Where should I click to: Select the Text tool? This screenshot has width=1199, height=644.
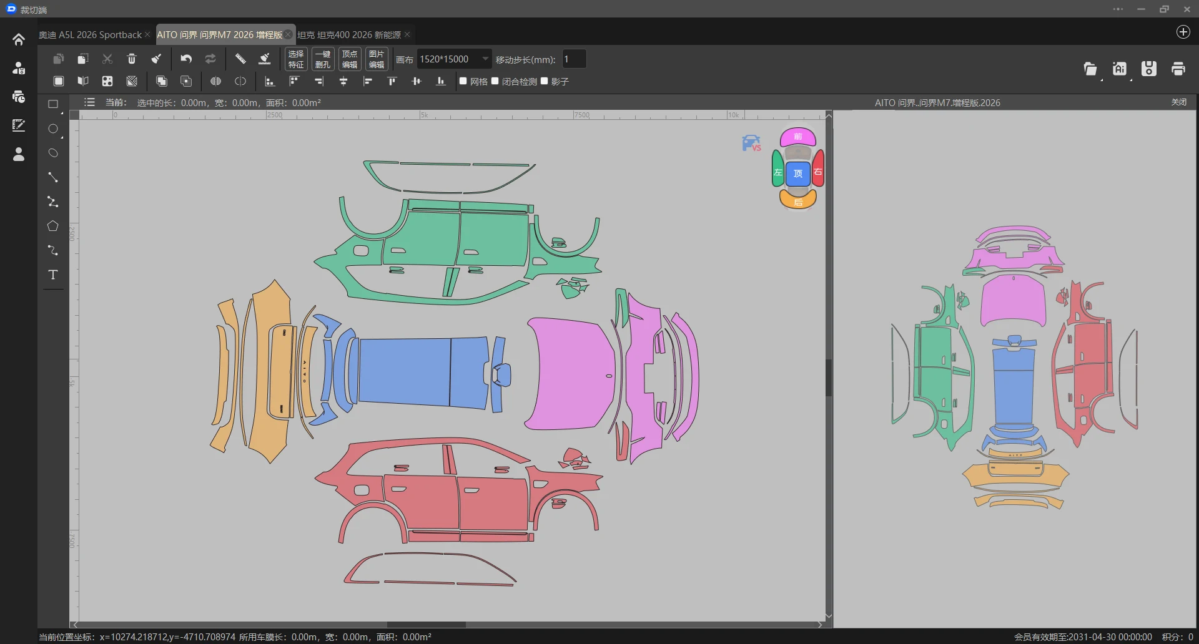[x=53, y=275]
